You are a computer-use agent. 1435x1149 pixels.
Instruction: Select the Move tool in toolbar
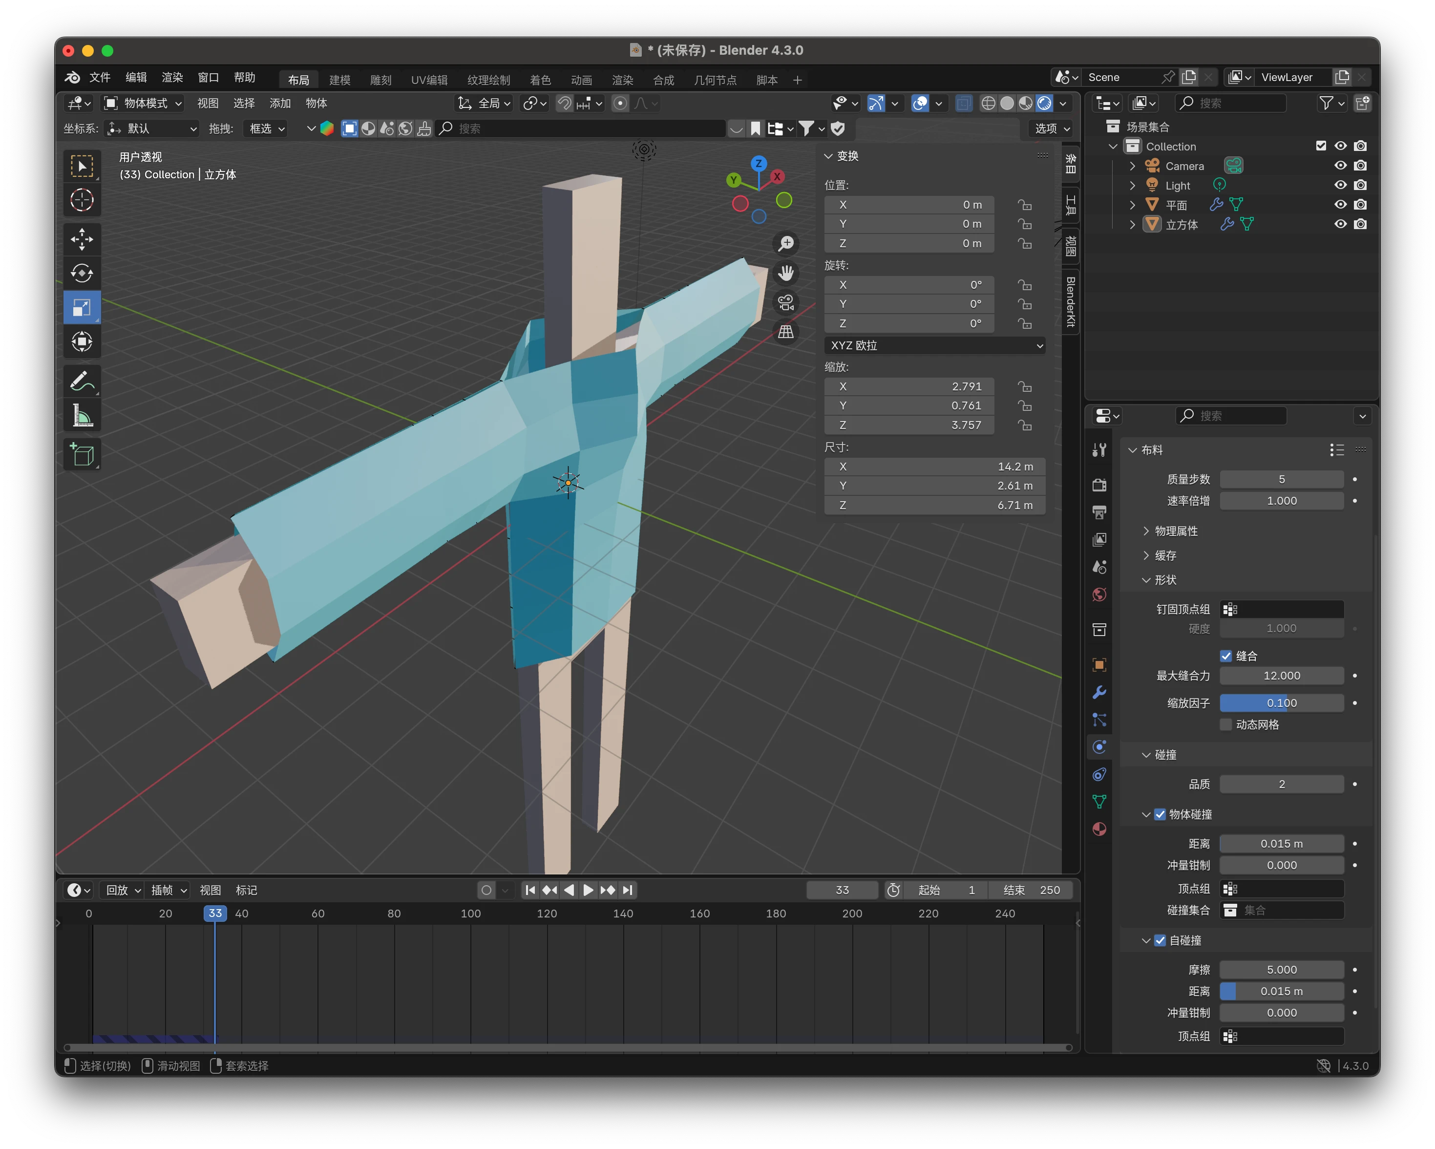[82, 240]
